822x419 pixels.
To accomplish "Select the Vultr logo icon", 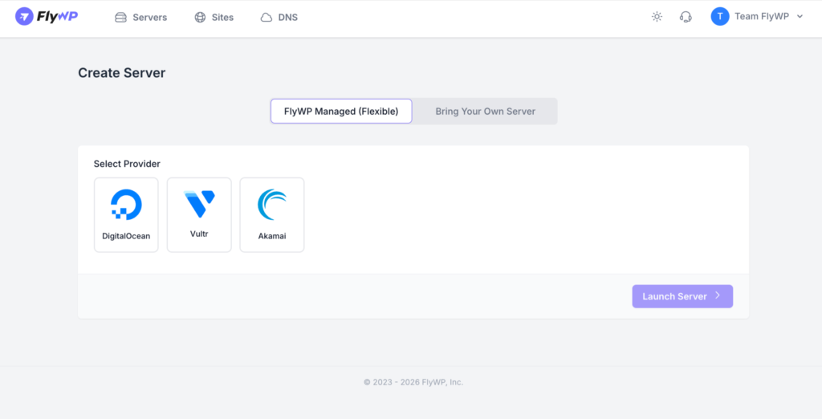I will tap(199, 205).
